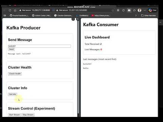
Task: Click the Check Health button
Action: [15, 74]
